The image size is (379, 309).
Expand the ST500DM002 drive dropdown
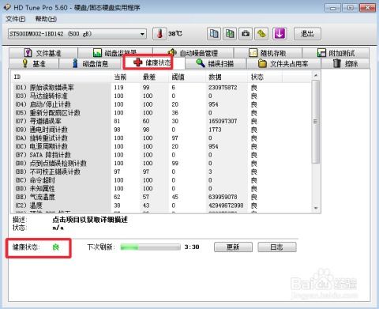point(142,34)
